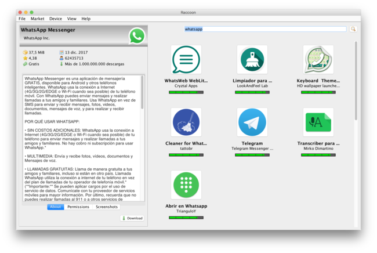Image resolution: width=377 pixels, height=253 pixels.
Task: Click the POR QUÉ USAR WHATSAPP heading
Action: (52, 122)
